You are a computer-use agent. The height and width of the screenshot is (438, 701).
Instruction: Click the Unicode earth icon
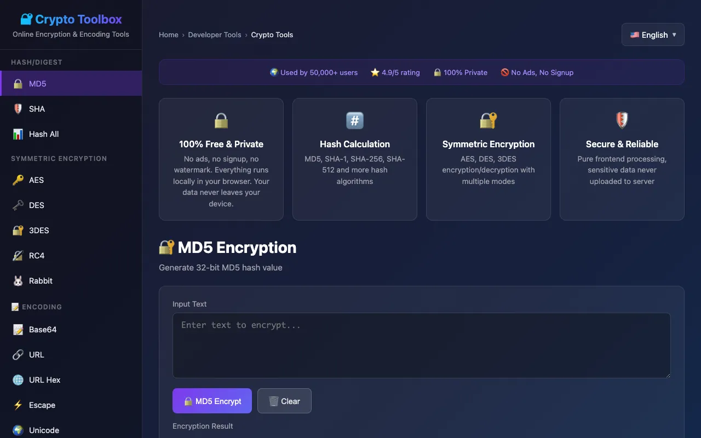pyautogui.click(x=18, y=430)
